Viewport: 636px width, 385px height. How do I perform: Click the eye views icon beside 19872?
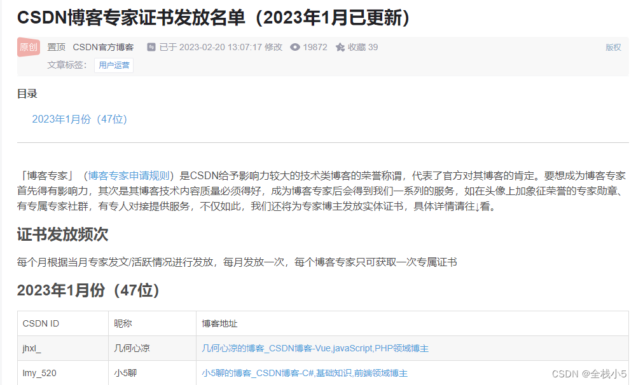point(295,47)
